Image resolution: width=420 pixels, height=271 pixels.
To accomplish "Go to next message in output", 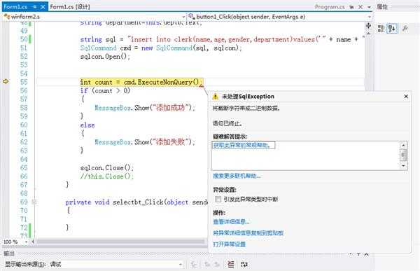I will pyautogui.click(x=217, y=265).
